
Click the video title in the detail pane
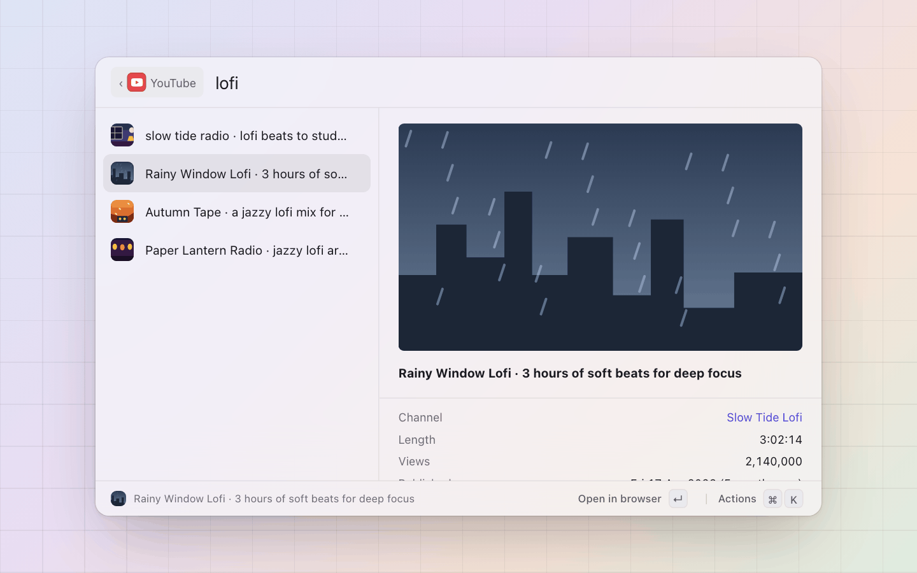(x=570, y=373)
